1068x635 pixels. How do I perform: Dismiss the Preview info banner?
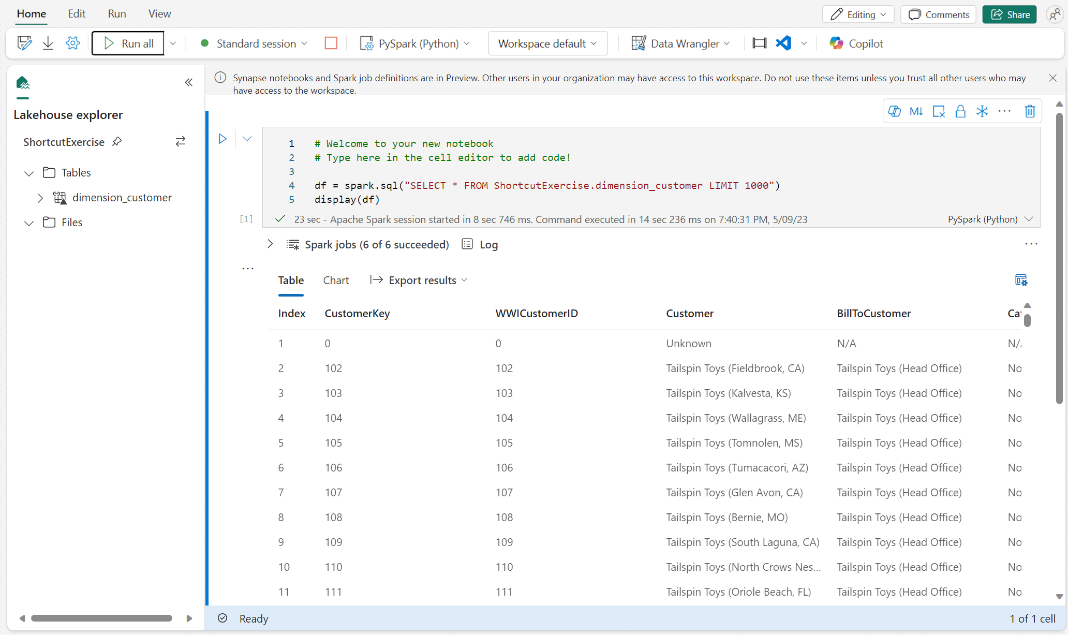(1053, 78)
